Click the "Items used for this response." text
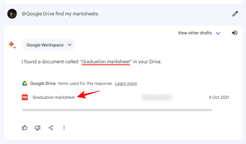 click(x=86, y=83)
